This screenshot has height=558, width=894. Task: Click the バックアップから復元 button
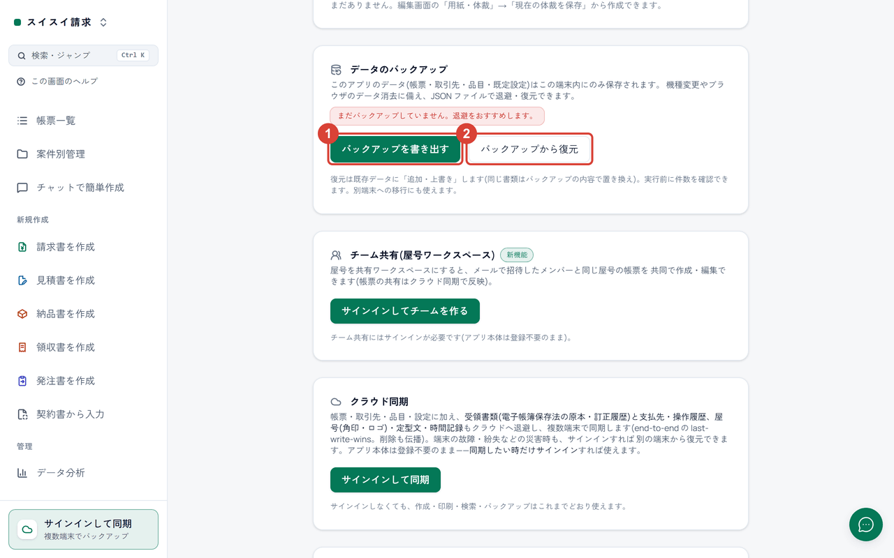click(x=529, y=149)
